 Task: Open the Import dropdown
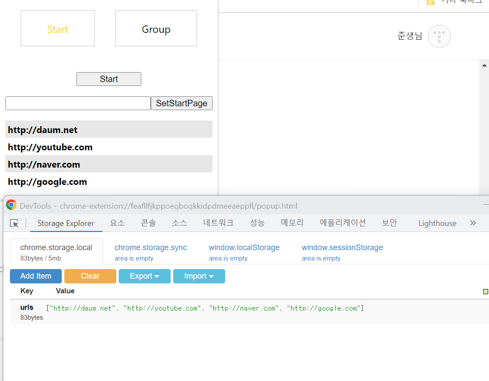coord(199,276)
